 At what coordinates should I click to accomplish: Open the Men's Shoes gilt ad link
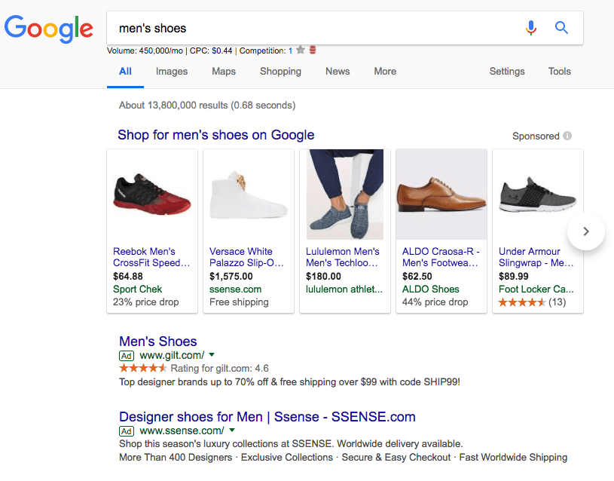coord(158,342)
